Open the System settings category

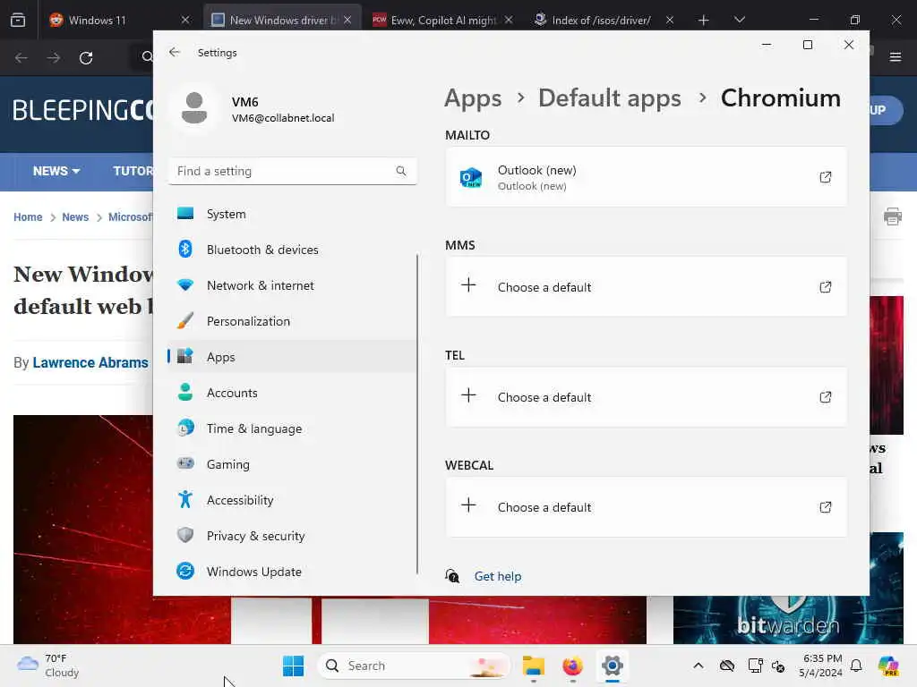click(x=292, y=214)
